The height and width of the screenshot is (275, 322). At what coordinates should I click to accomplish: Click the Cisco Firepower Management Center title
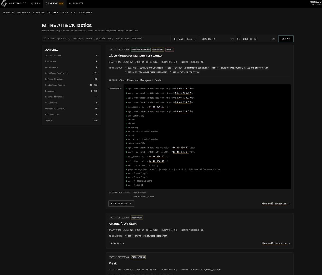(136, 56)
